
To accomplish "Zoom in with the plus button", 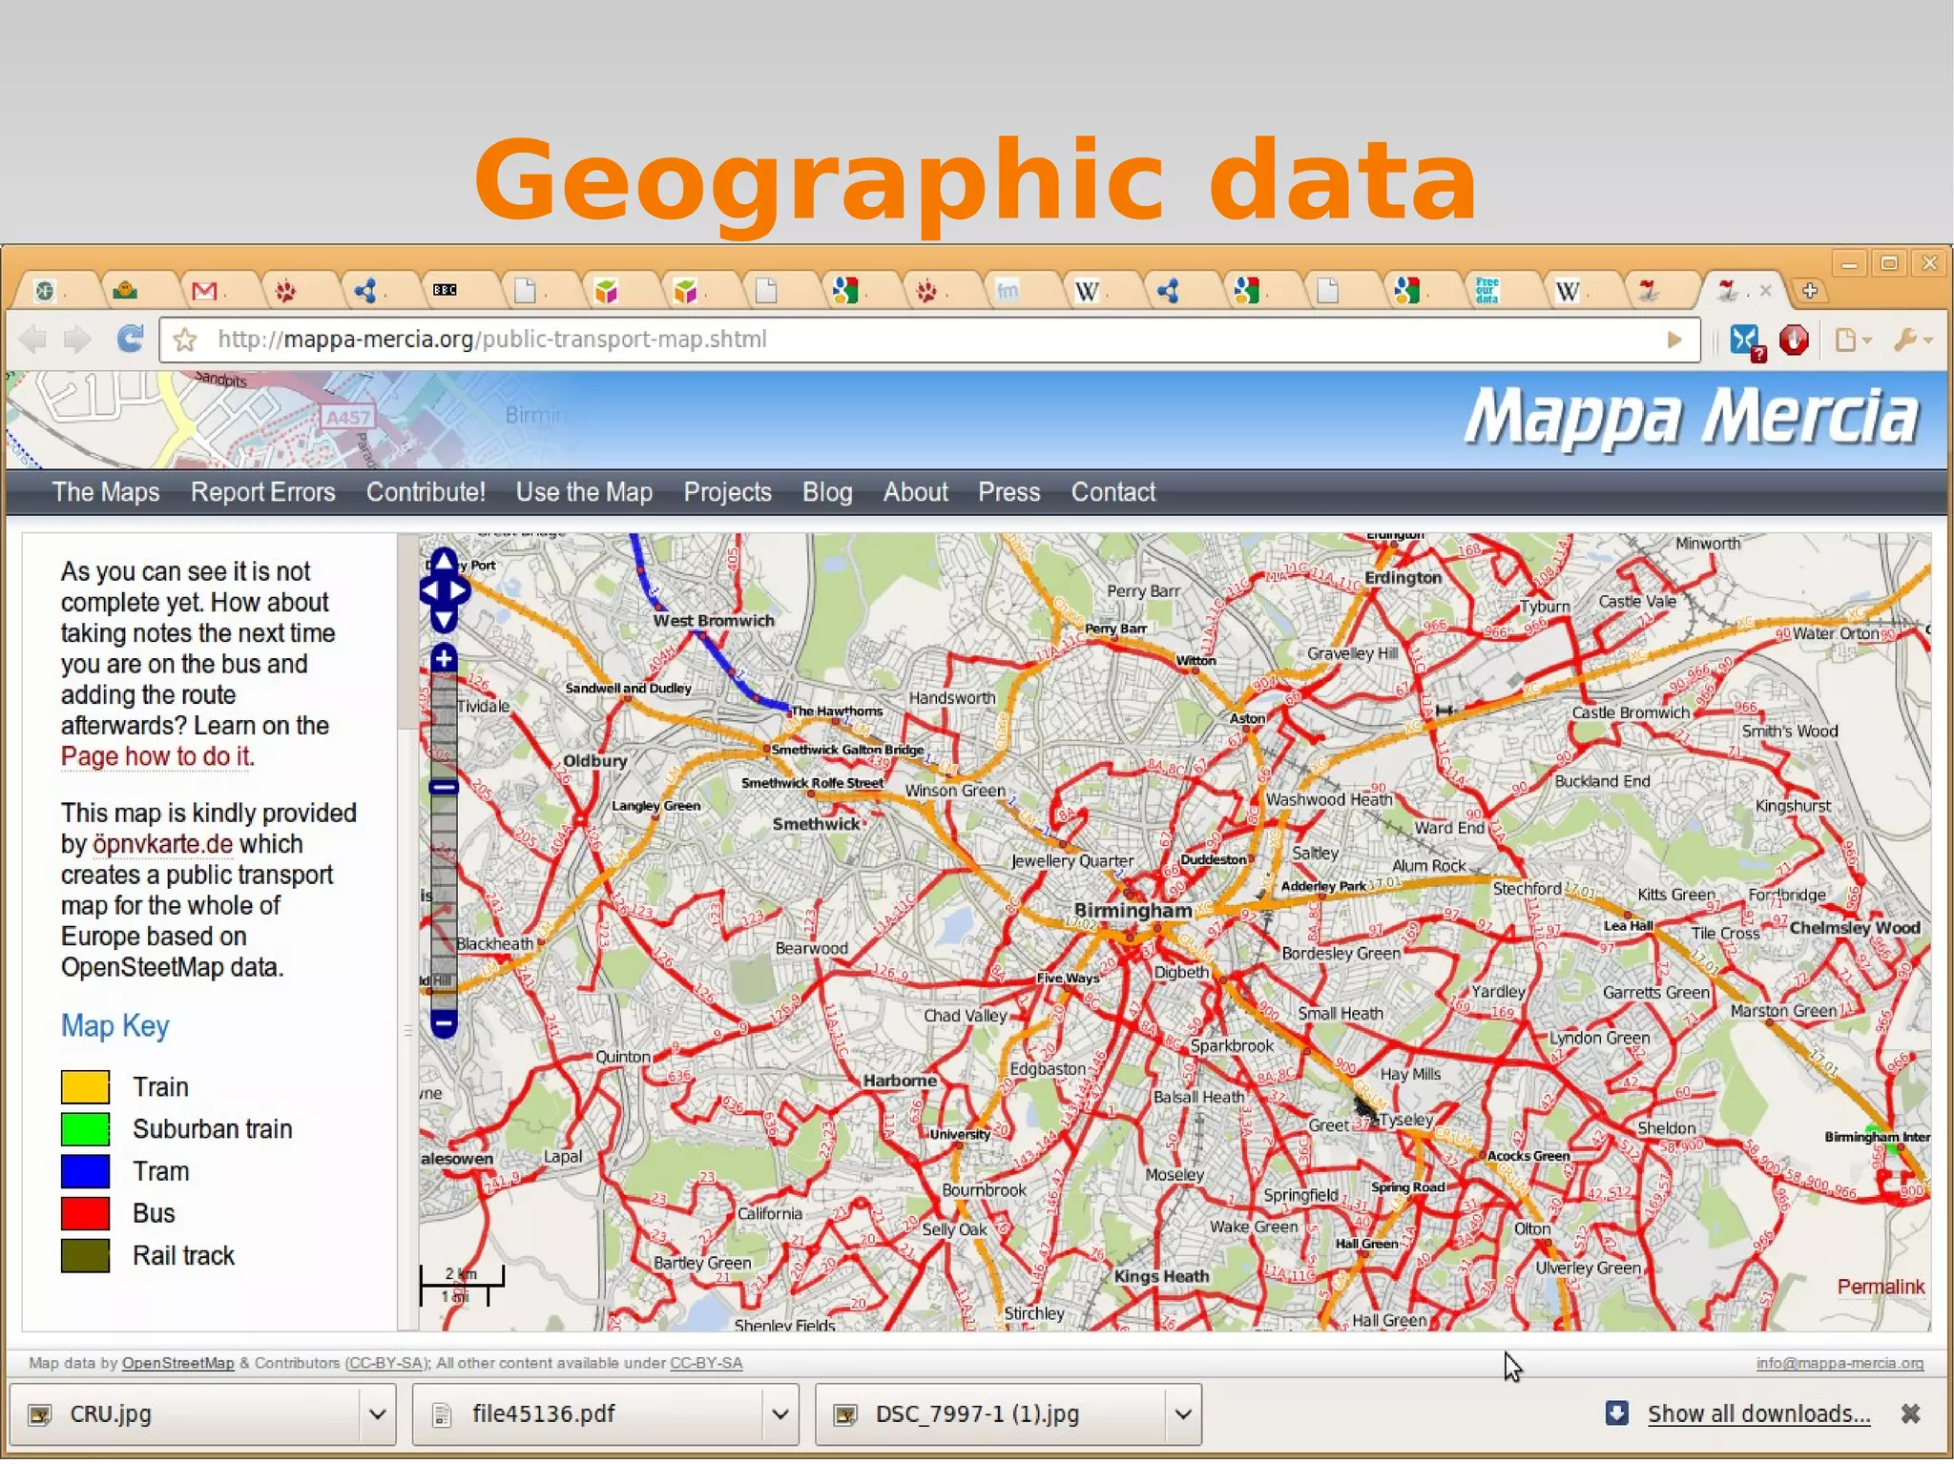I will pyautogui.click(x=444, y=659).
